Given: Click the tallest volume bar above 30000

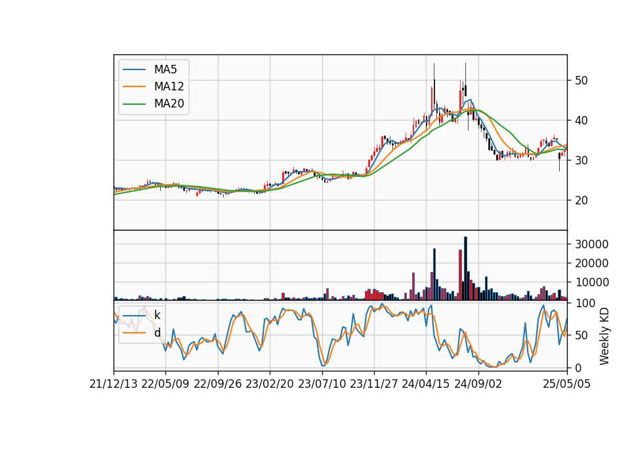Looking at the screenshot, I should [x=465, y=269].
